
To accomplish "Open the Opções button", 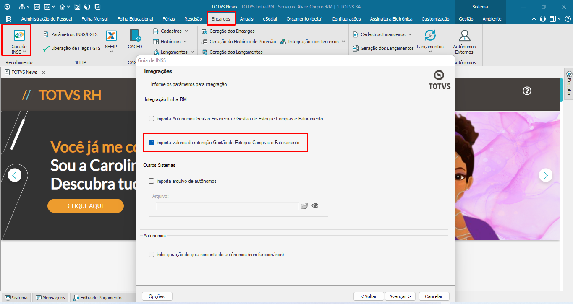I will coord(157,296).
